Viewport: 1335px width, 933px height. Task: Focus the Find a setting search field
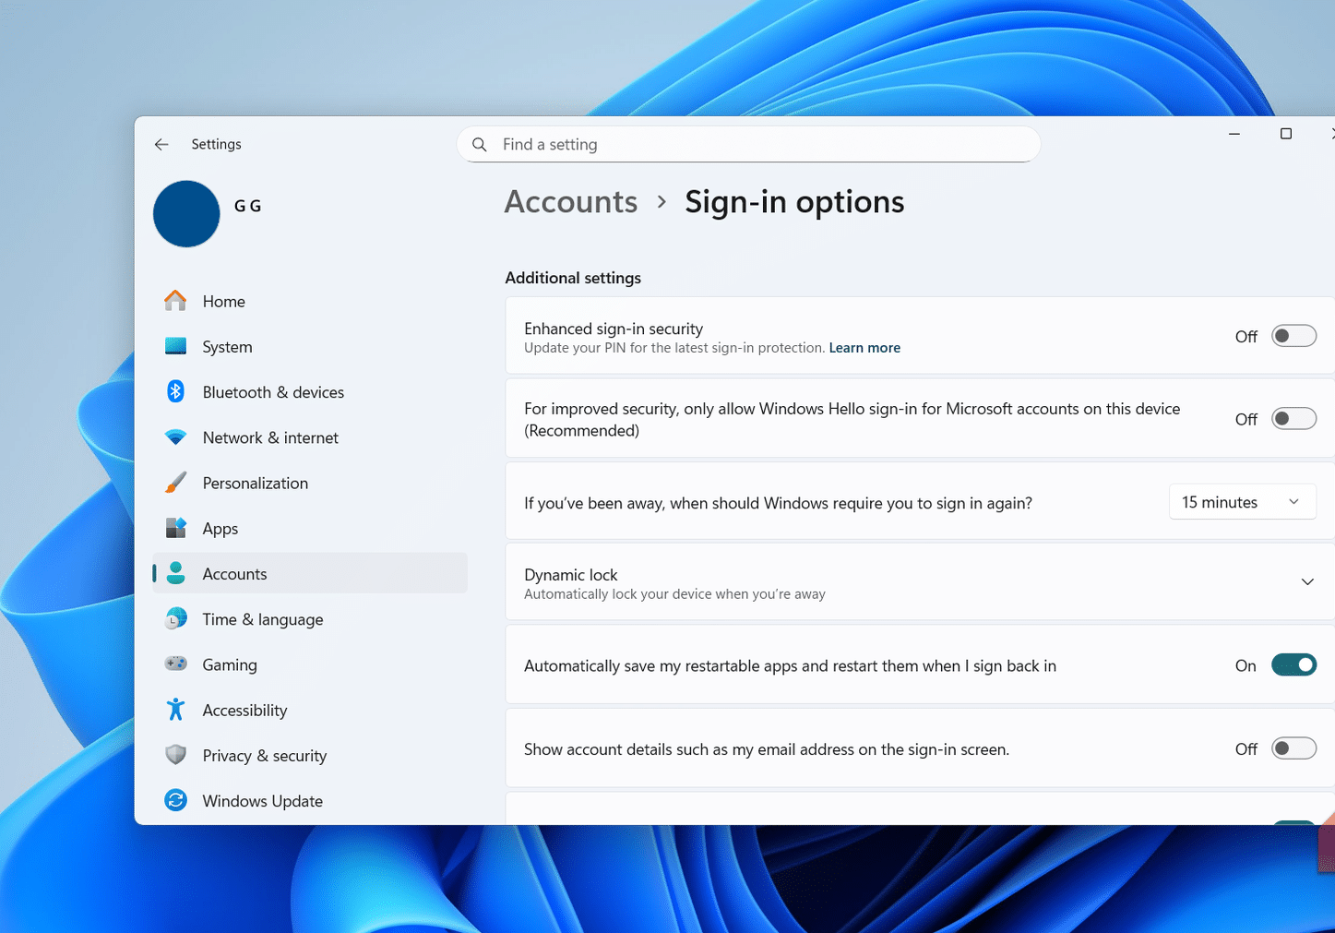click(x=748, y=145)
